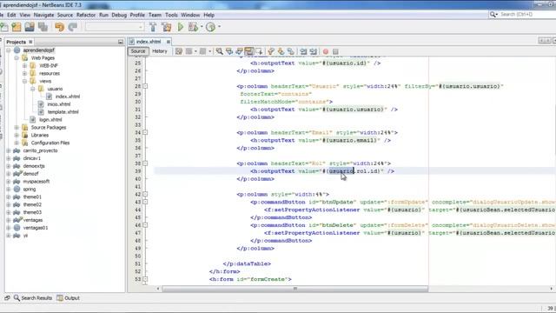Click horizontal scrollbar left arrow
This screenshot has width=556, height=313.
158,289
